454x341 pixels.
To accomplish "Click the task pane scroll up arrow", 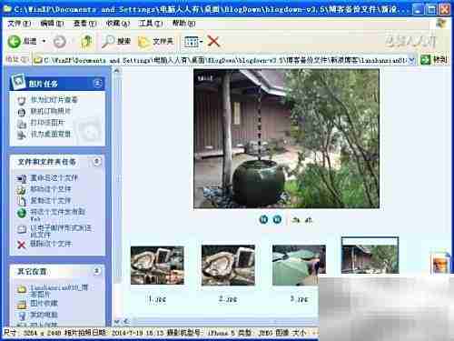I will pos(117,71).
